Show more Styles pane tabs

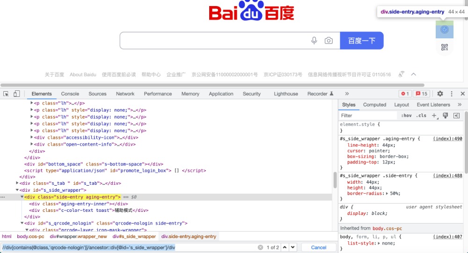point(460,104)
